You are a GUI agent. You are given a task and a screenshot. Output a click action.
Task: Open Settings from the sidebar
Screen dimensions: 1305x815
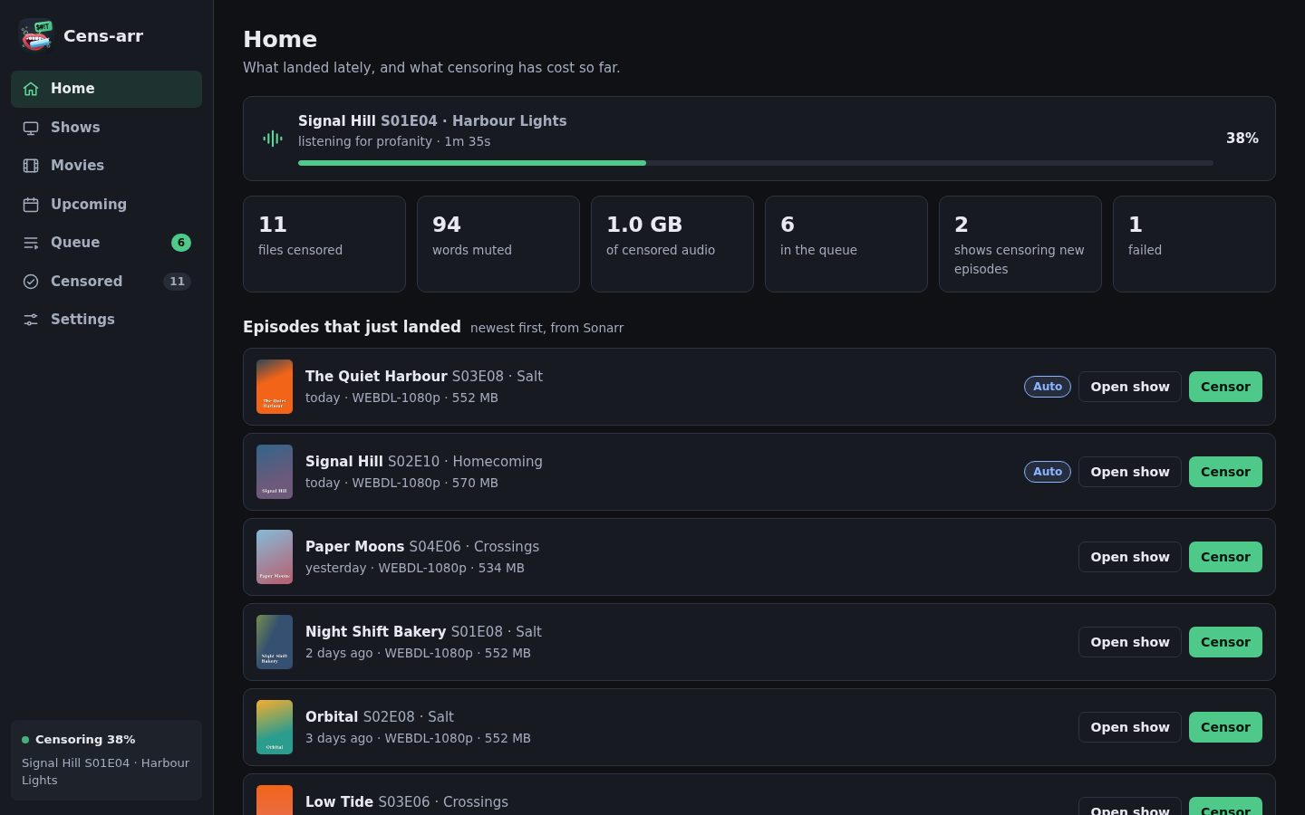tap(106, 320)
